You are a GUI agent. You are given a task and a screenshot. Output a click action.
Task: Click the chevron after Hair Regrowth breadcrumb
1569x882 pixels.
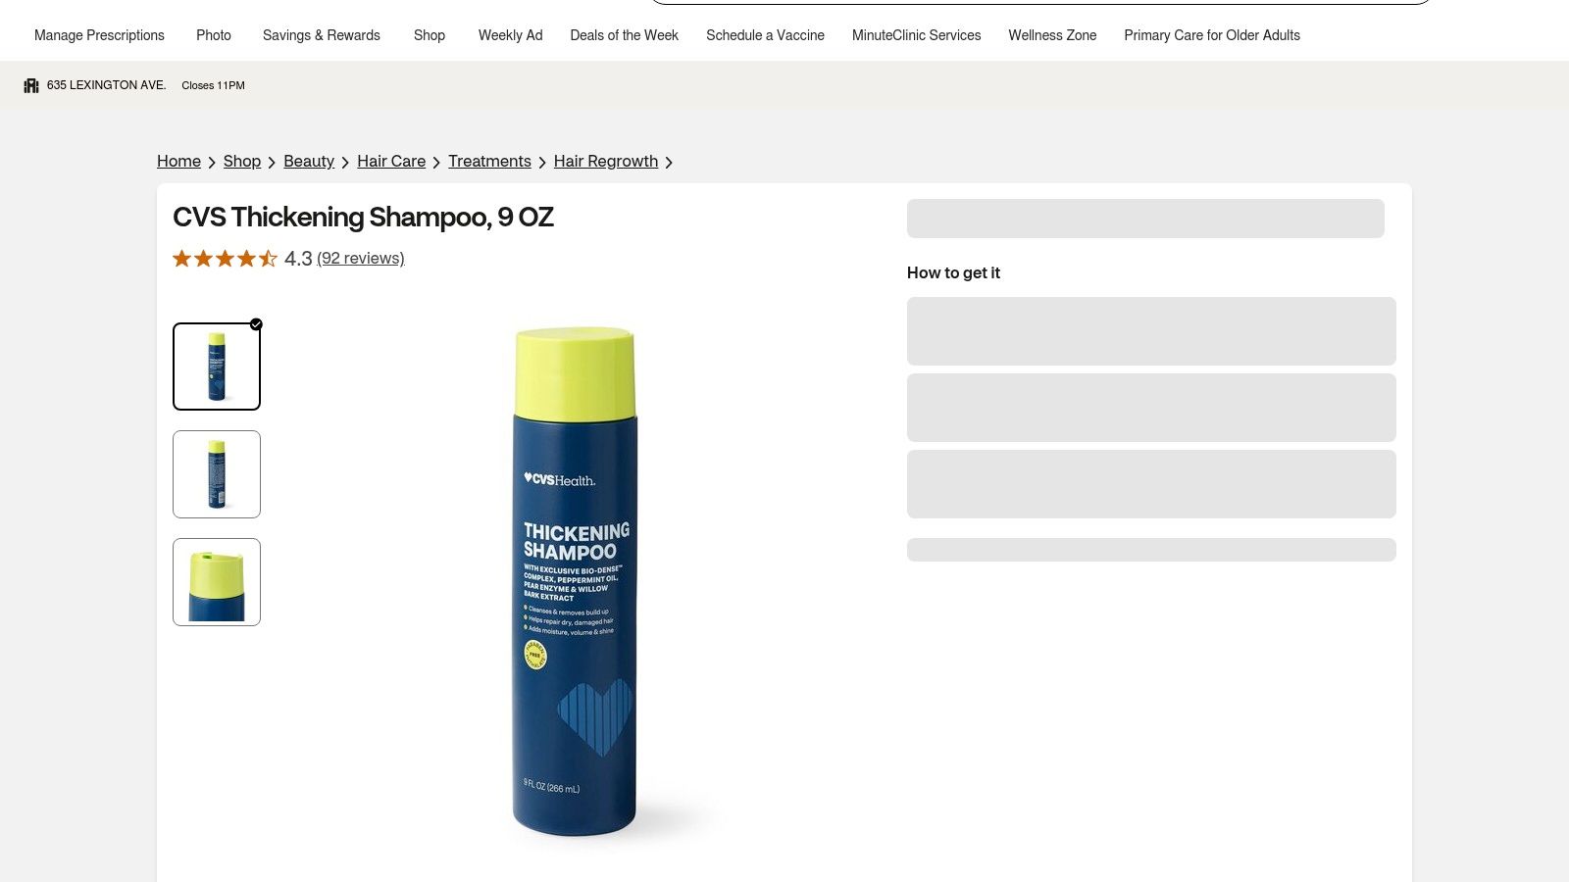coord(669,163)
